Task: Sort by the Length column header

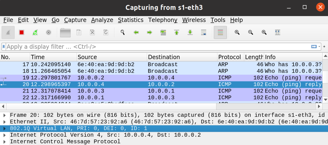Action: pyautogui.click(x=254, y=57)
